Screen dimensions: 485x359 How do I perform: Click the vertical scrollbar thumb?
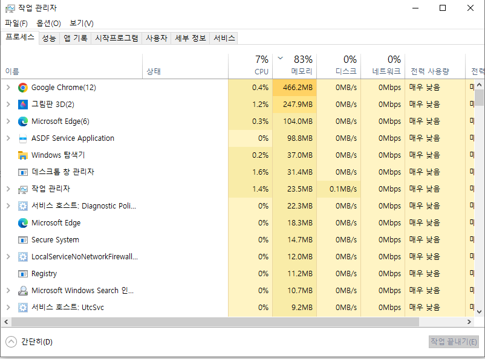(479, 98)
